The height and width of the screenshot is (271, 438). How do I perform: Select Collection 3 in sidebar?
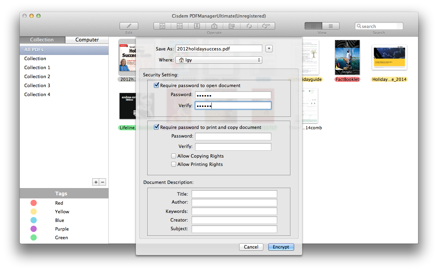[x=64, y=86]
